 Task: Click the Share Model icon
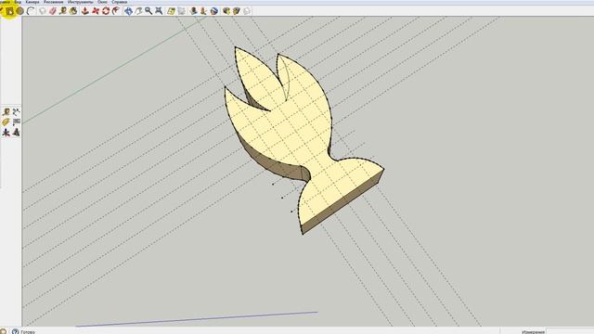[237, 11]
